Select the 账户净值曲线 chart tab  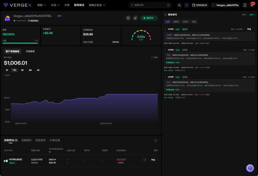[x=13, y=51]
